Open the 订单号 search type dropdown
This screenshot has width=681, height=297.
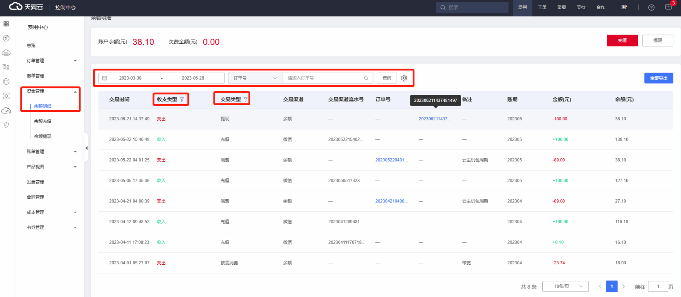tap(255, 78)
